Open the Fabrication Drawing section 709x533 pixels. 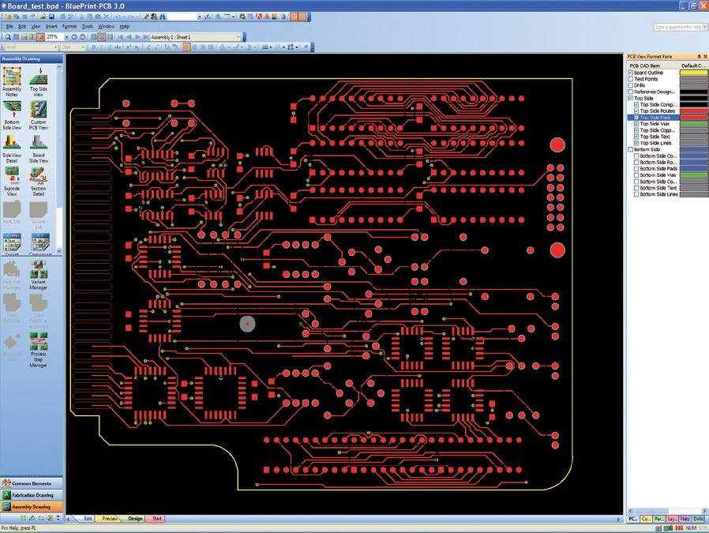click(x=32, y=495)
